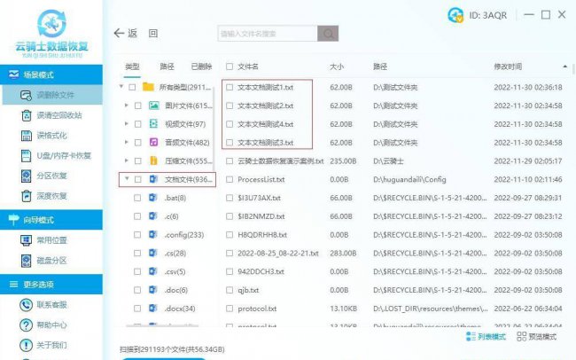
Task: Tick the 文档文件 tree checkbox
Action: click(137, 179)
